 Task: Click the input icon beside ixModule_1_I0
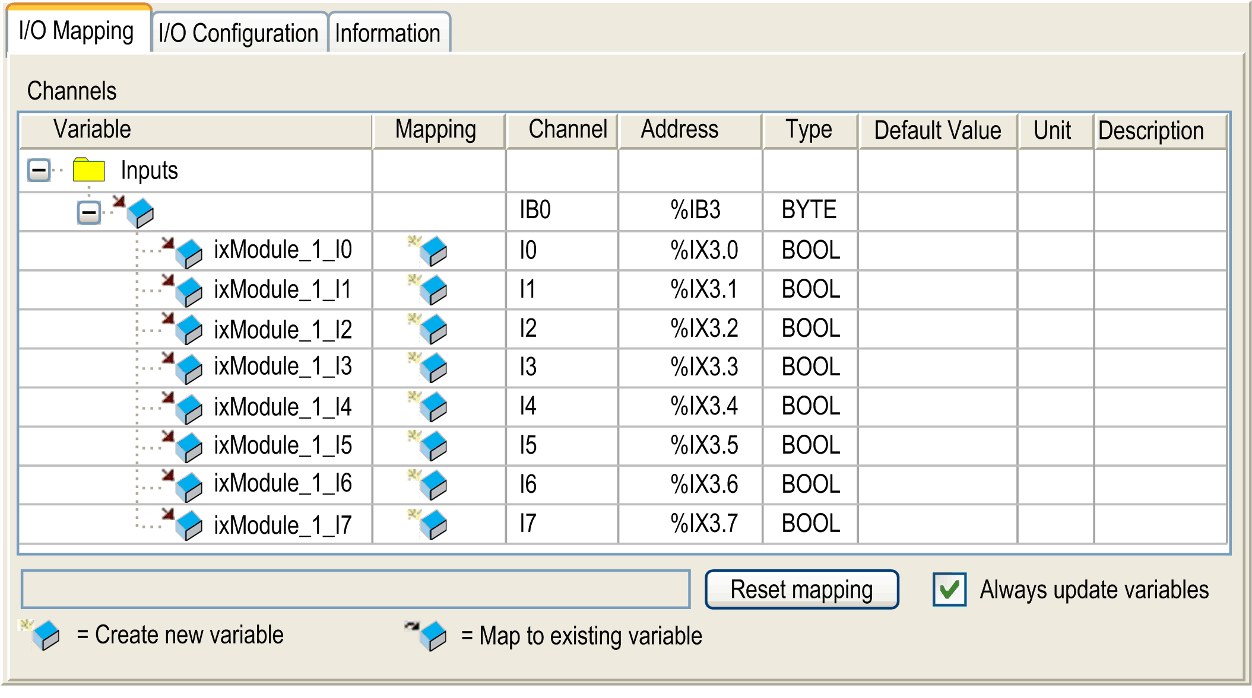point(183,252)
